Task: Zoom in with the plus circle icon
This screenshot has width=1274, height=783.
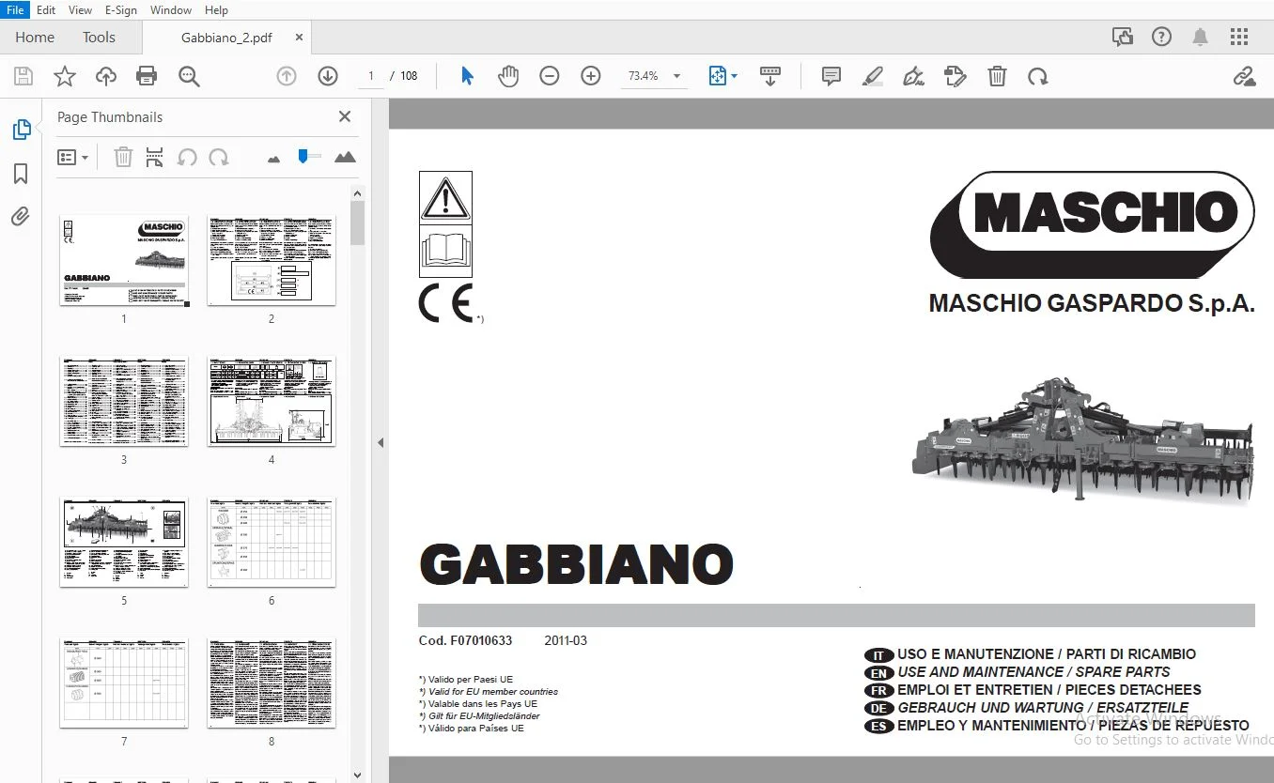Action: (591, 76)
